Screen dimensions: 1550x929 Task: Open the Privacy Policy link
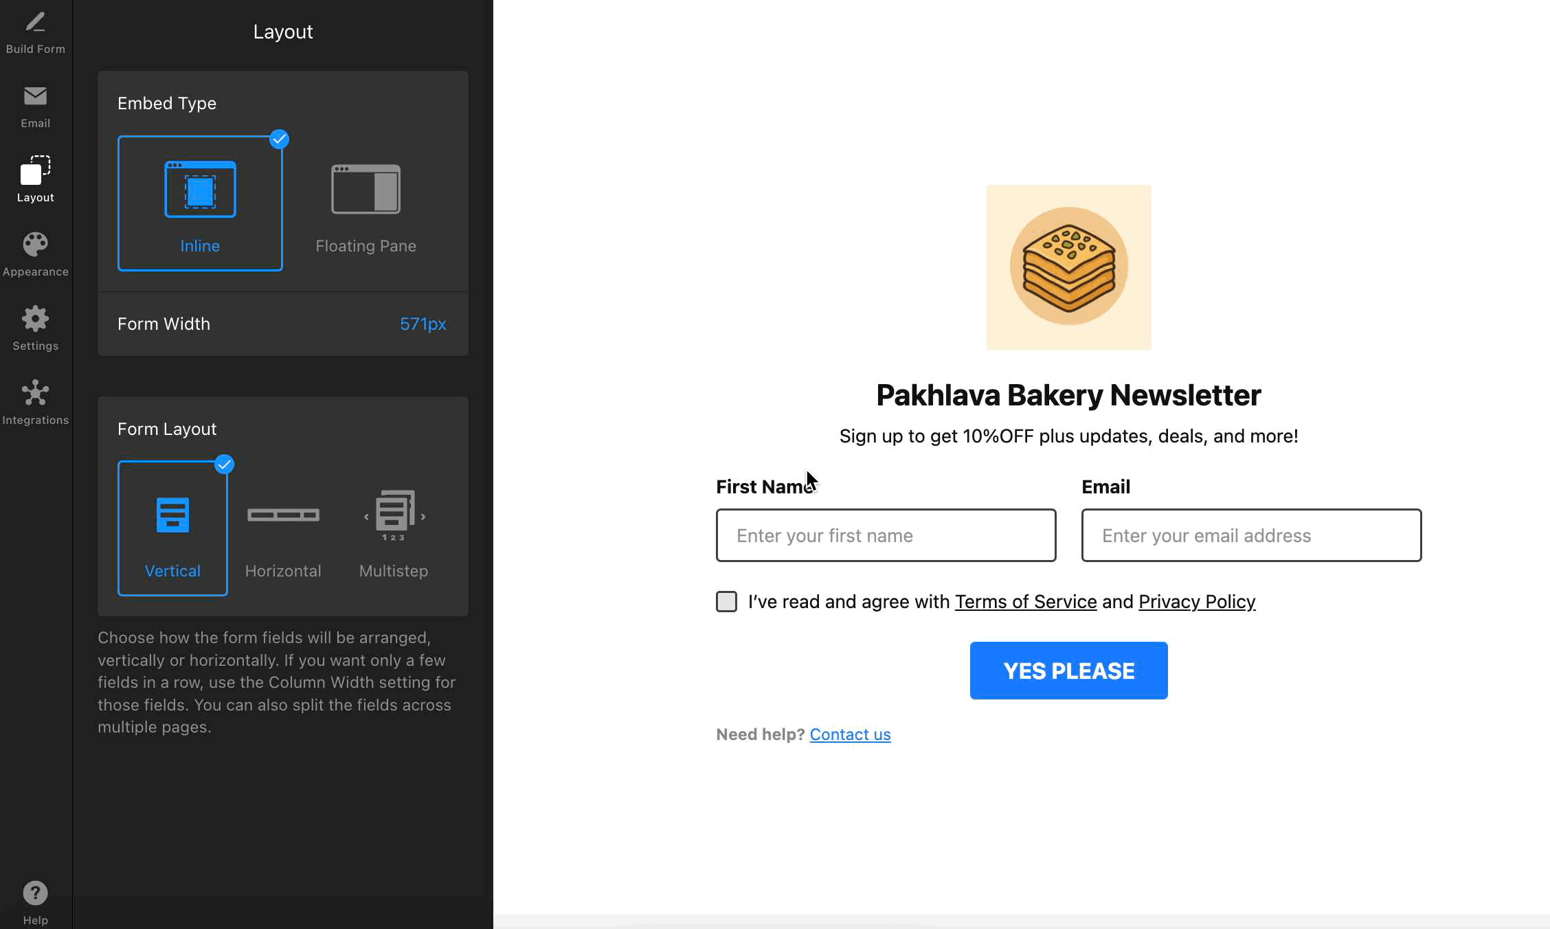click(x=1196, y=602)
